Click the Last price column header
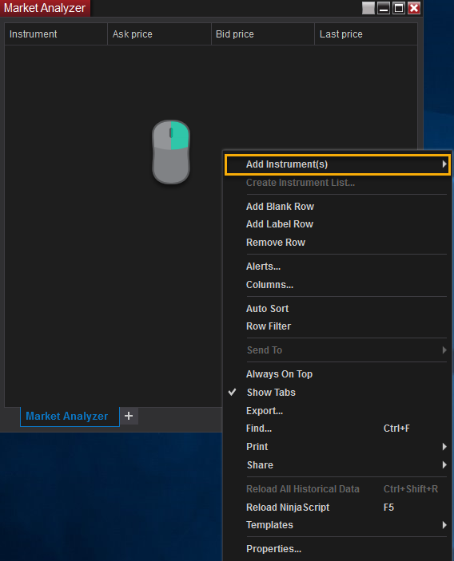The image size is (454, 561). coord(366,34)
